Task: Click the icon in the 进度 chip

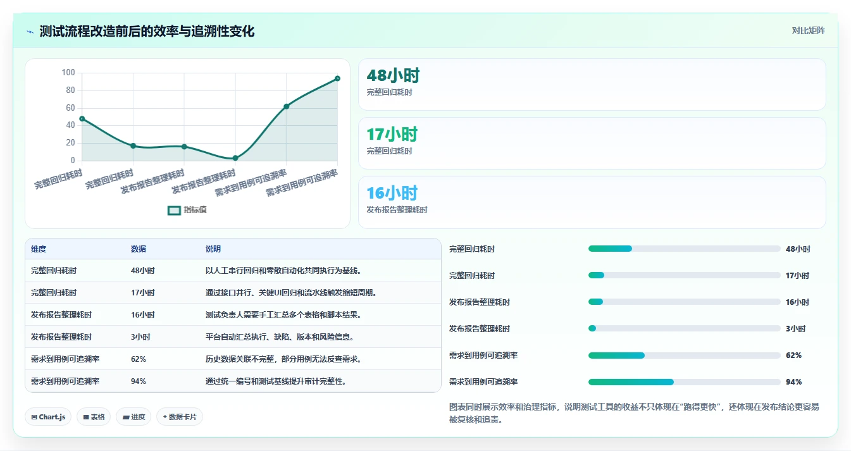Action: coord(126,417)
